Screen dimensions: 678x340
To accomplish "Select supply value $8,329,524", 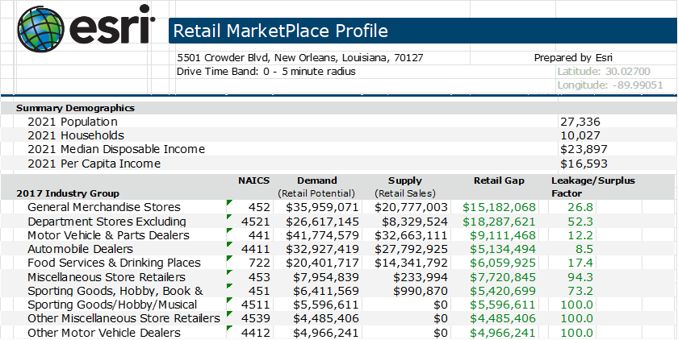I will tap(415, 222).
